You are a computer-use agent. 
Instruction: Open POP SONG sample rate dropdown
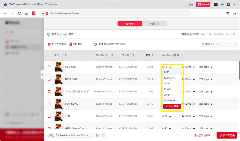[189, 104]
